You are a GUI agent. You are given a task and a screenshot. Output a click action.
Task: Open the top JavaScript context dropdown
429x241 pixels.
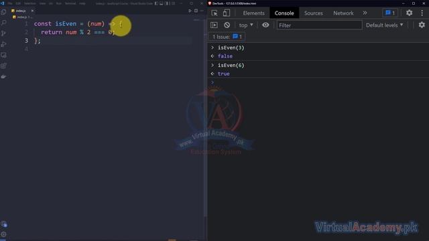click(x=246, y=25)
